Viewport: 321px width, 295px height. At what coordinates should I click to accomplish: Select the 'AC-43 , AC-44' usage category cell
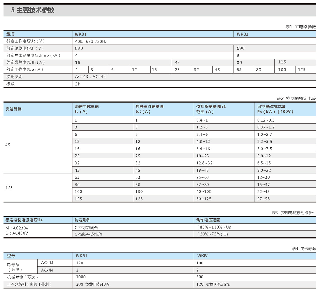(x=90, y=77)
